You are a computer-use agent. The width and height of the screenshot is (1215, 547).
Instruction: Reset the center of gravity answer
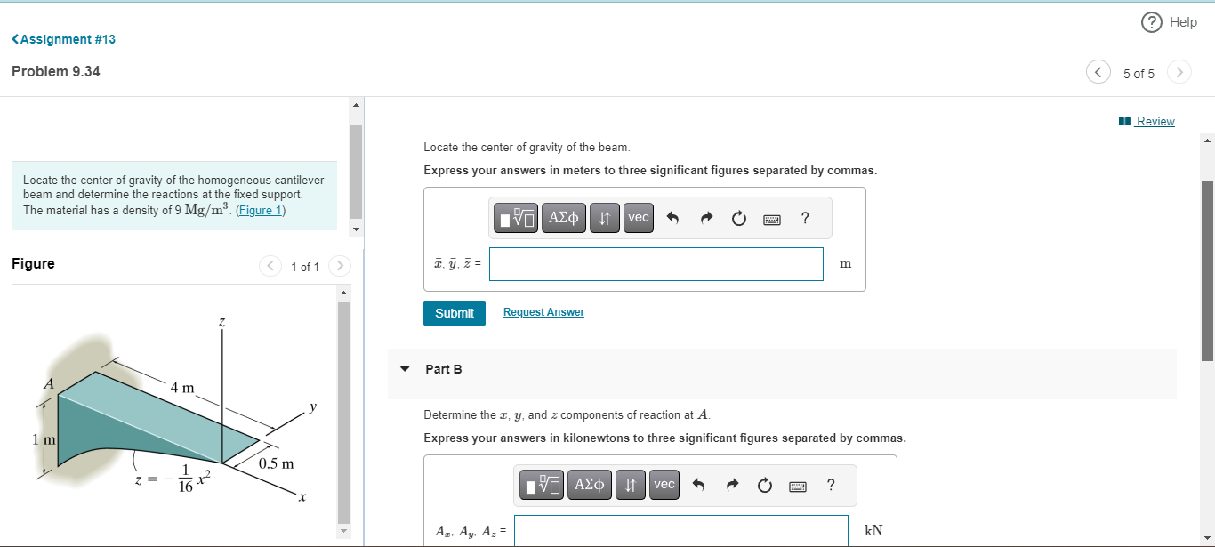point(739,218)
